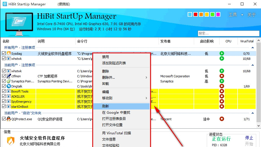This screenshot has width=261, height=147.
Task: Sort by the 启动影响 column header
Action: pyautogui.click(x=207, y=41)
